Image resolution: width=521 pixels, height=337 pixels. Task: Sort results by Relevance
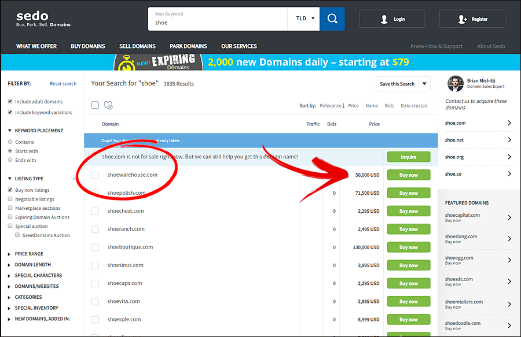[x=332, y=105]
